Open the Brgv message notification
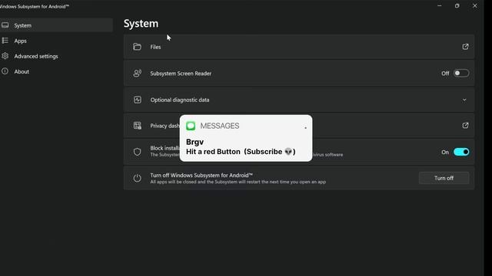The height and width of the screenshot is (276, 492). [x=246, y=138]
